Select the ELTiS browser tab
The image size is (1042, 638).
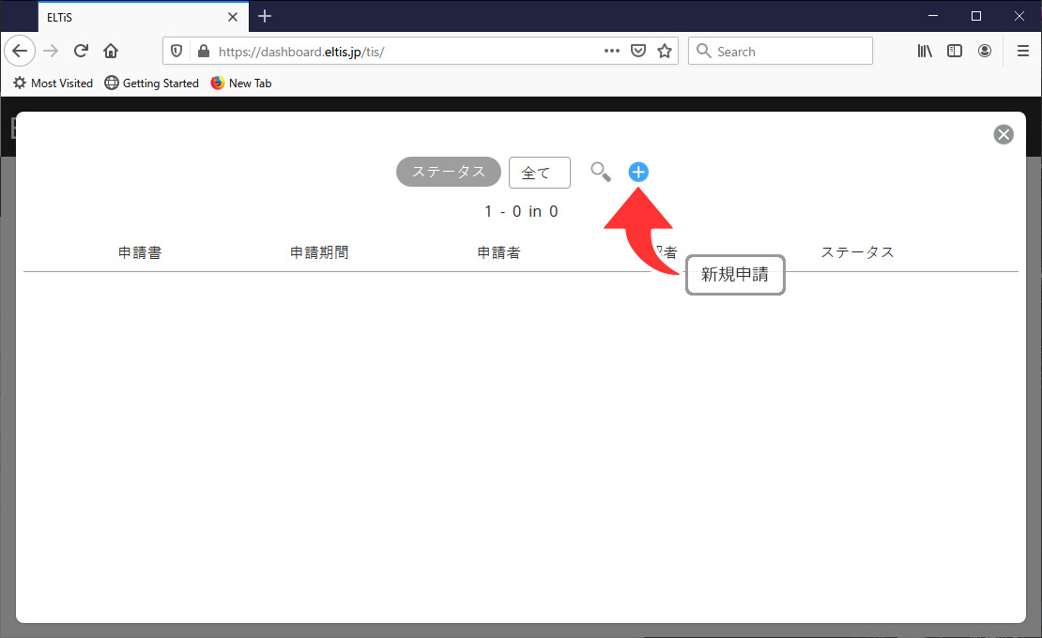tap(143, 17)
